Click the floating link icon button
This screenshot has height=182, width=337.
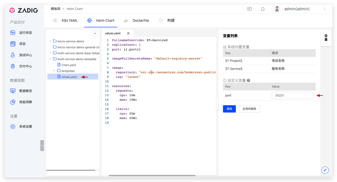325,170
